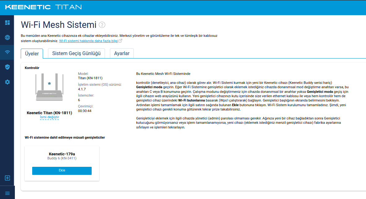Click the 'Çevrimiçi:' label
Screen dimensions: 366x199
point(85,106)
